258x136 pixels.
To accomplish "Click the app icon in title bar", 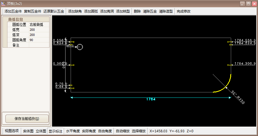I will tap(3, 3).
